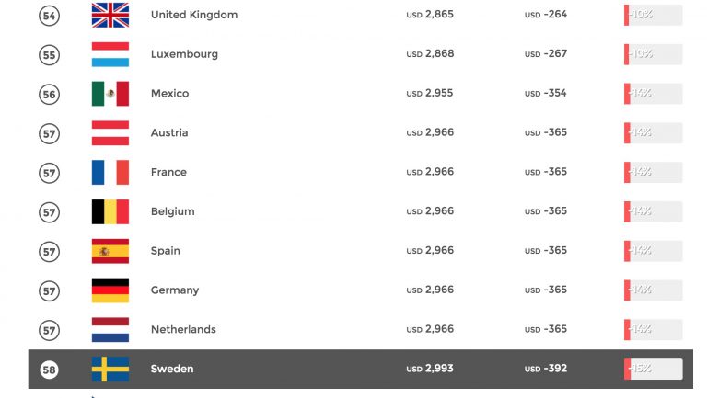Click the Germany flag icon

110,290
